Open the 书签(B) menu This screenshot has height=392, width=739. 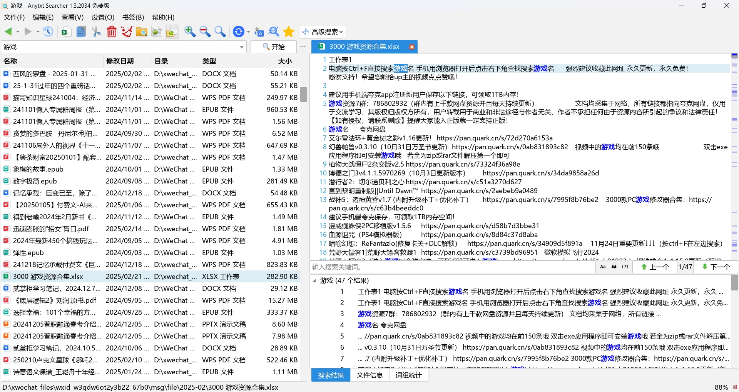pos(133,17)
